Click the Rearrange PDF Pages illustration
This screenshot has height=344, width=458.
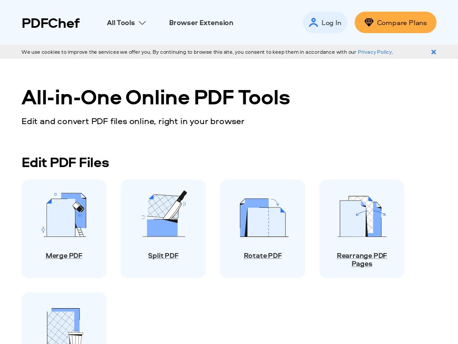[x=362, y=216]
